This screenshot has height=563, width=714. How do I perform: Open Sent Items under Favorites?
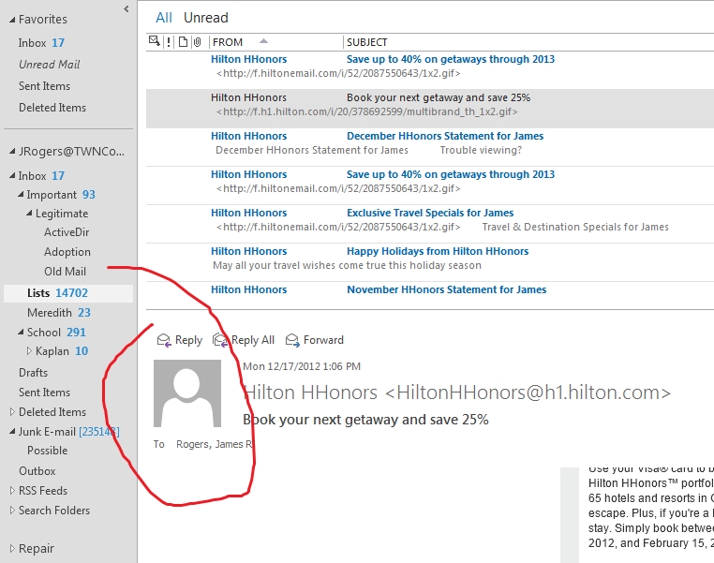click(x=44, y=86)
